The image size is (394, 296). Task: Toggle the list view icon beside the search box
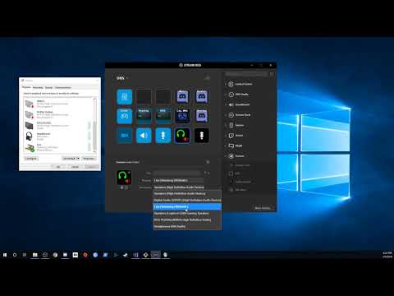point(272,74)
